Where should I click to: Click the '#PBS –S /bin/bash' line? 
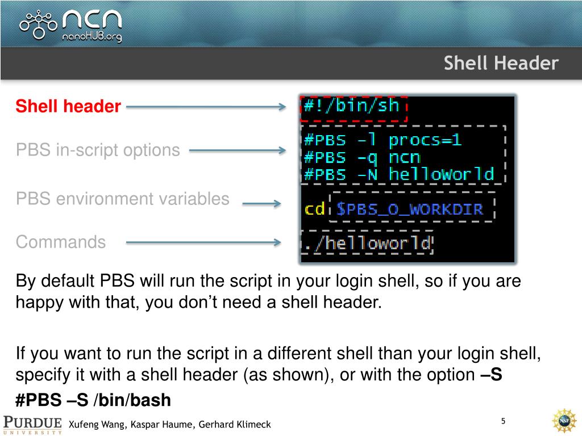93,400
